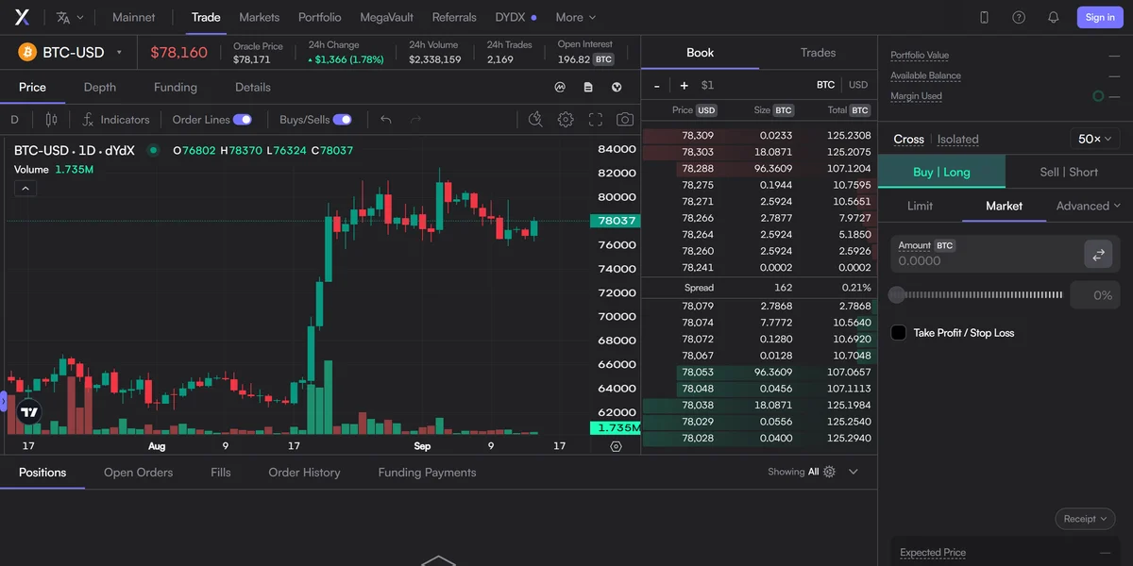Open chart settings gear icon
Viewport: 1133px width, 566px height.
click(566, 120)
